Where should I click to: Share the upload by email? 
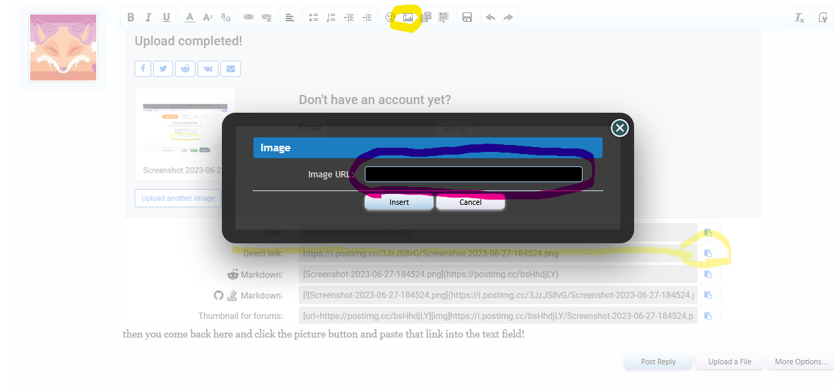pyautogui.click(x=230, y=69)
